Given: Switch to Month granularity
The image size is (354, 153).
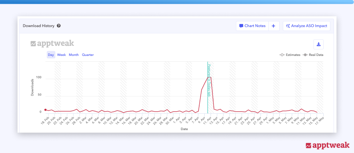Looking at the screenshot, I should point(74,55).
